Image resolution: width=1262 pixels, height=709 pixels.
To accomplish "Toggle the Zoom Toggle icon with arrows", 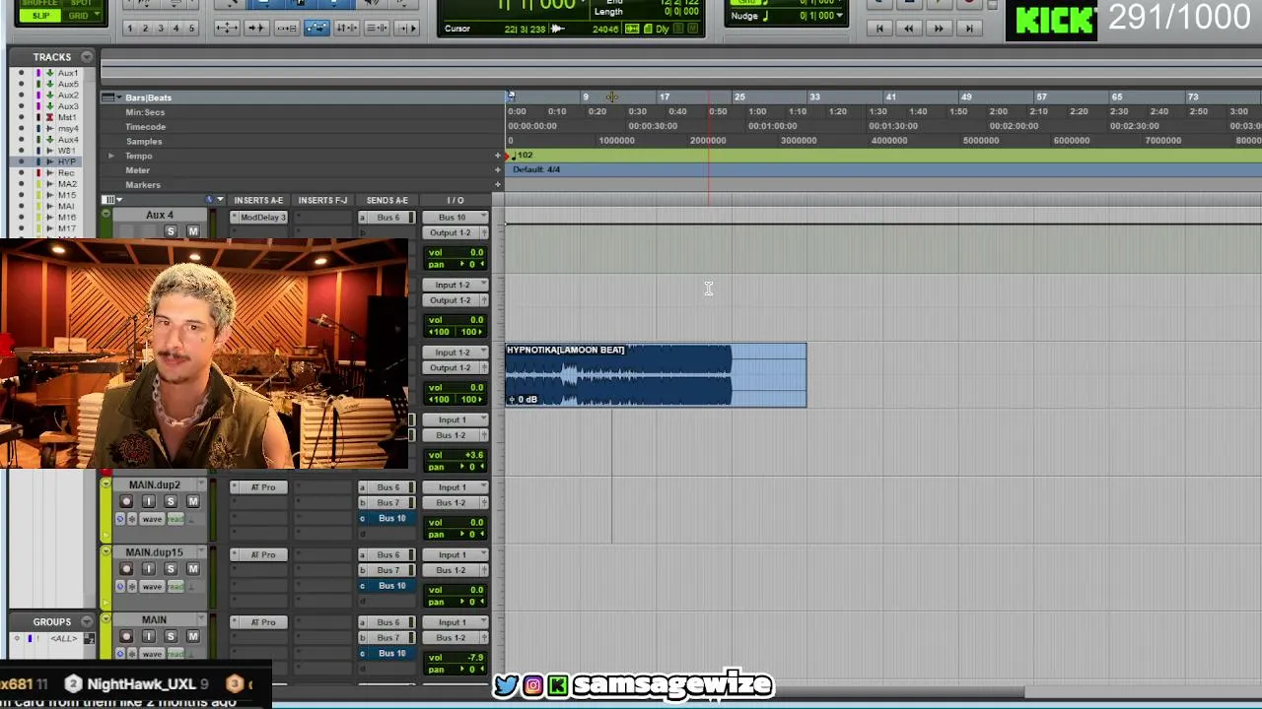I will pyautogui.click(x=226, y=28).
